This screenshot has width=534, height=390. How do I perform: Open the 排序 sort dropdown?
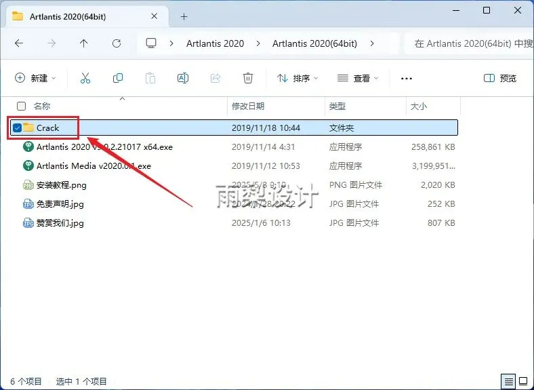click(297, 78)
